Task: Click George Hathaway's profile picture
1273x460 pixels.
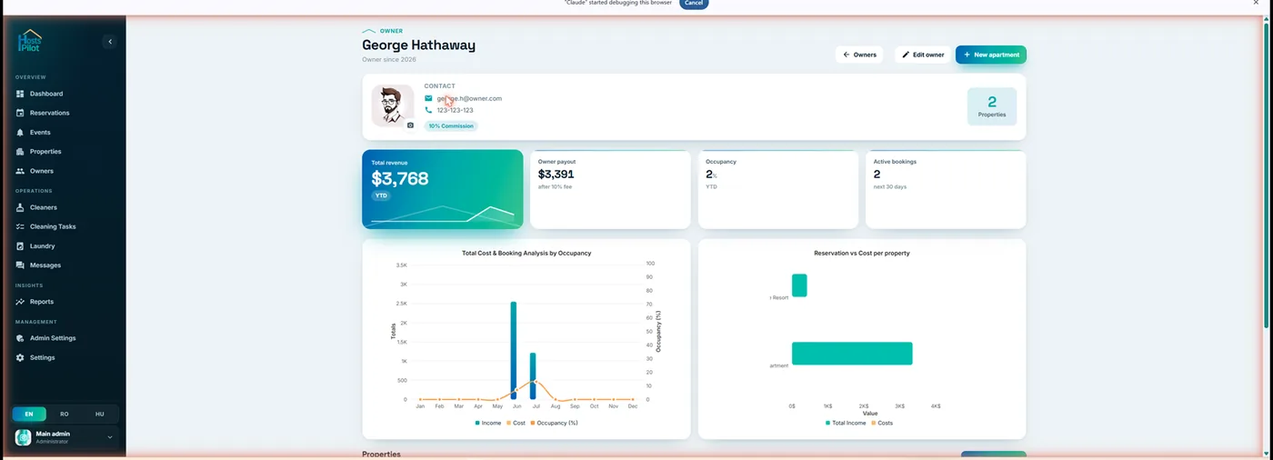Action: pyautogui.click(x=393, y=106)
